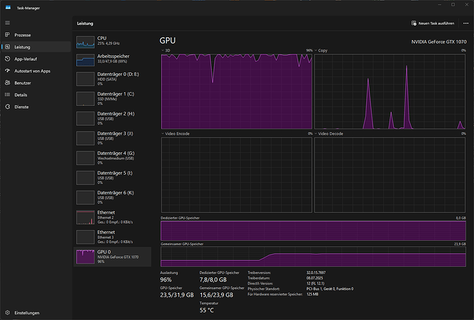
Task: Open the App-Verlauf page
Action: [x=36, y=58]
